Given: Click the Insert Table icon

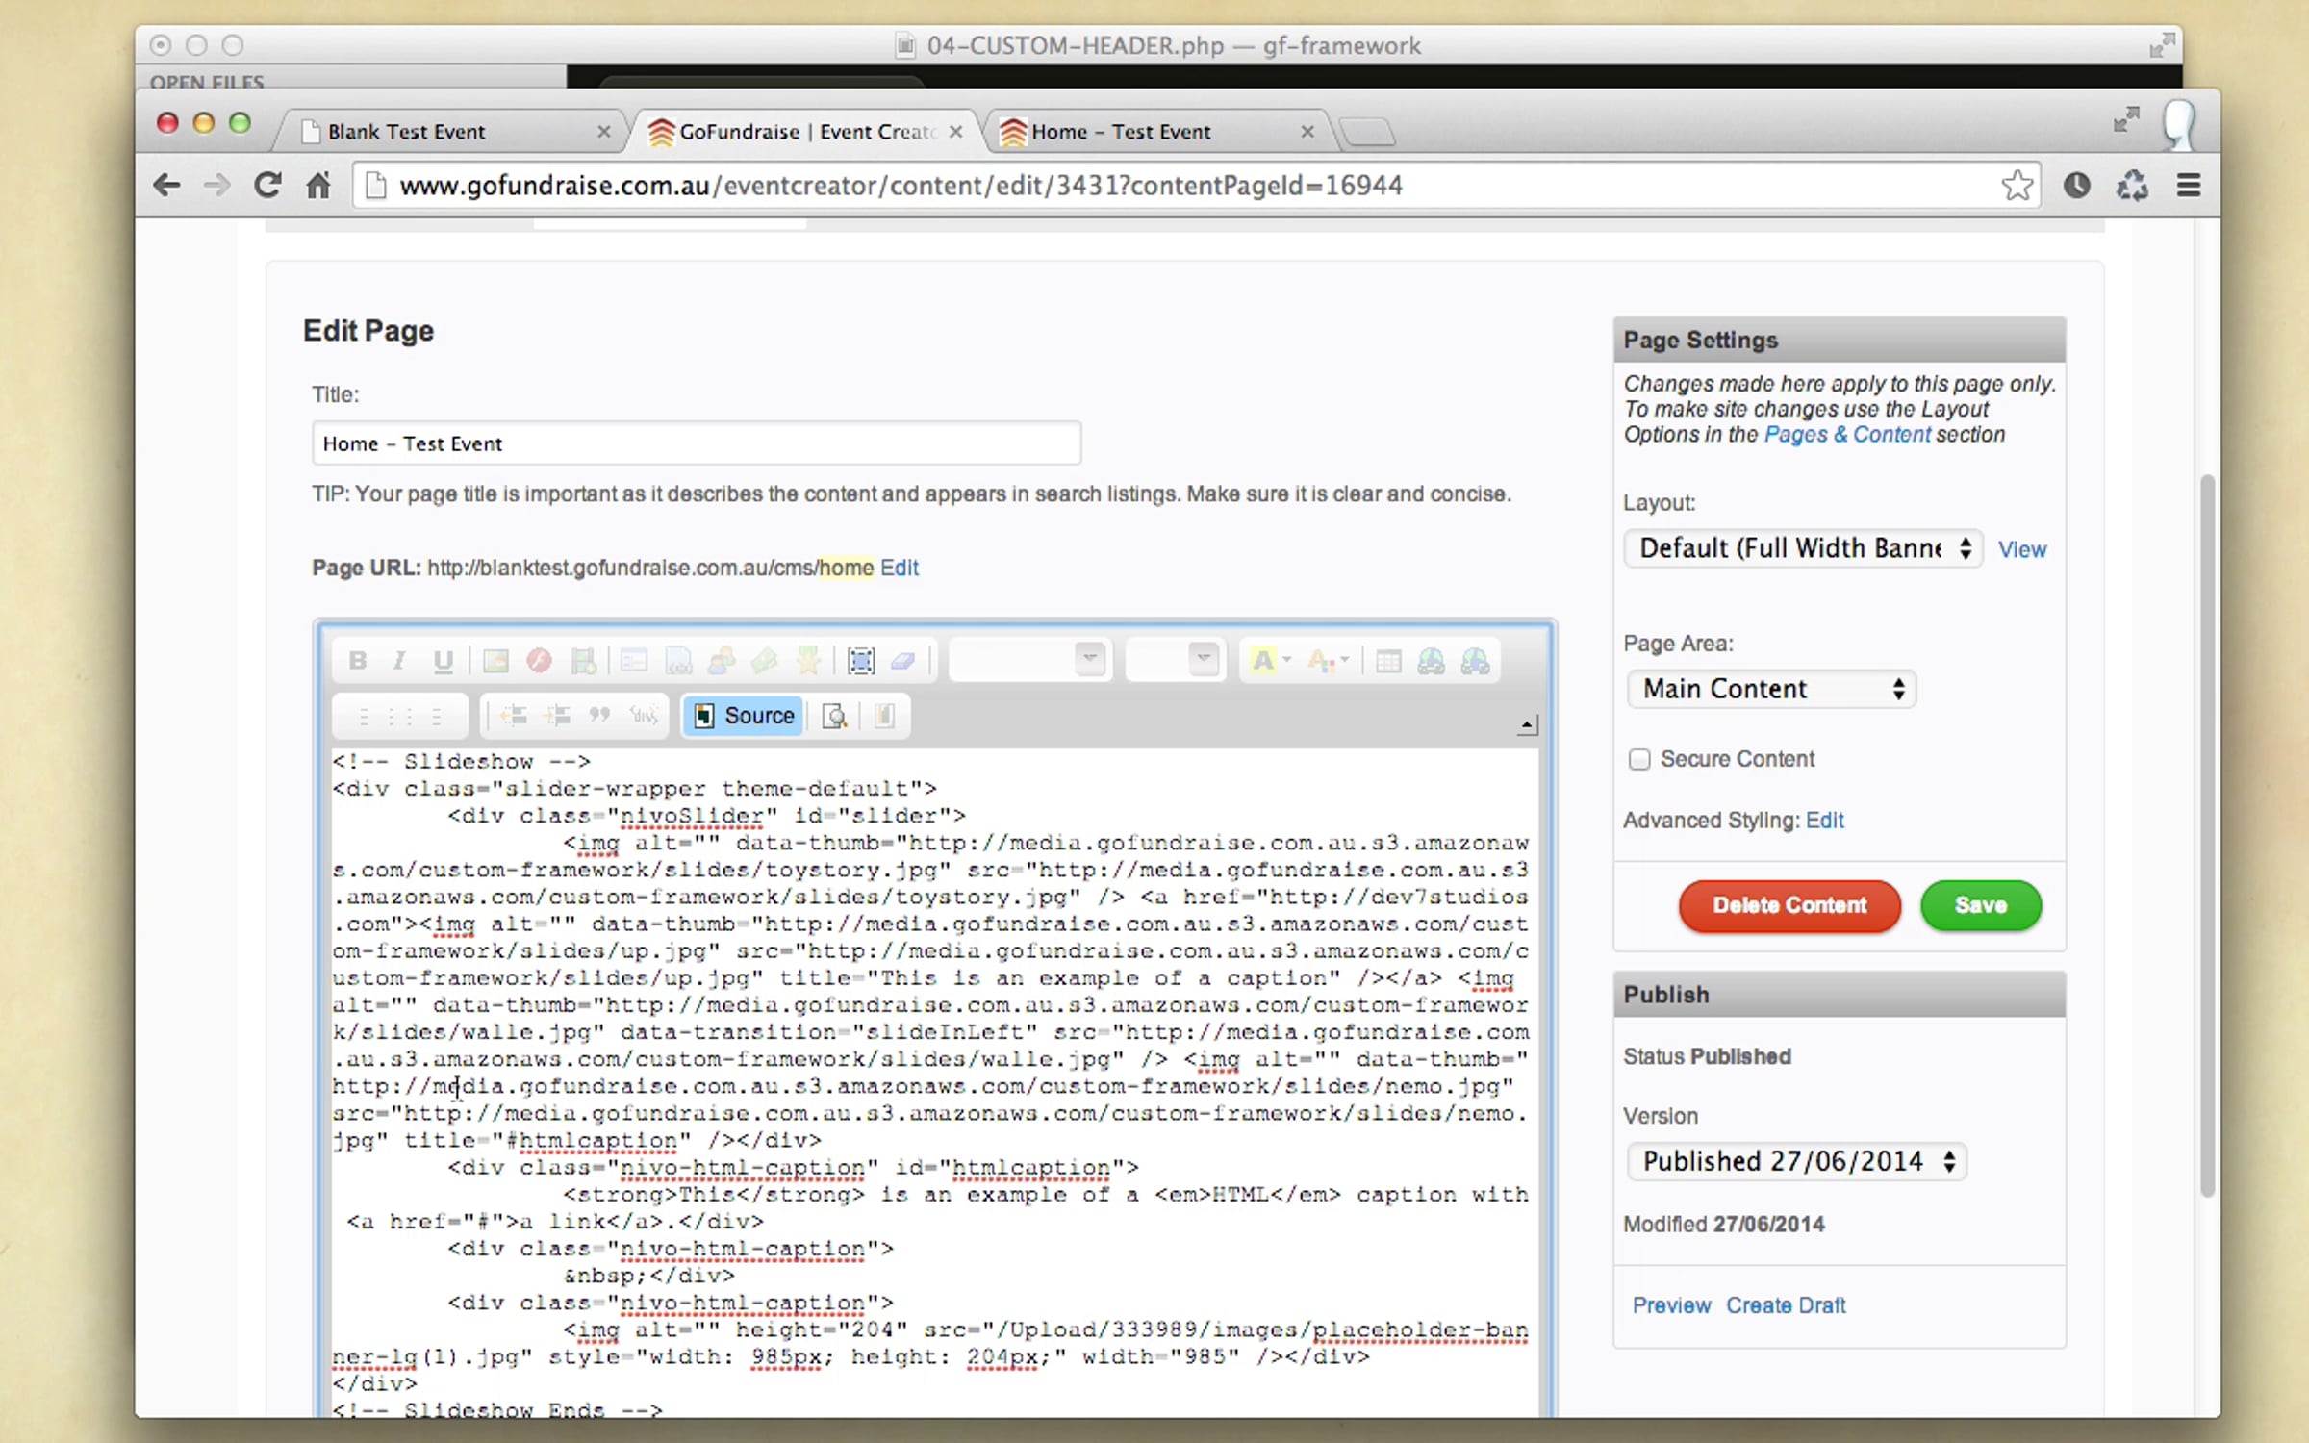Looking at the screenshot, I should click(1388, 661).
